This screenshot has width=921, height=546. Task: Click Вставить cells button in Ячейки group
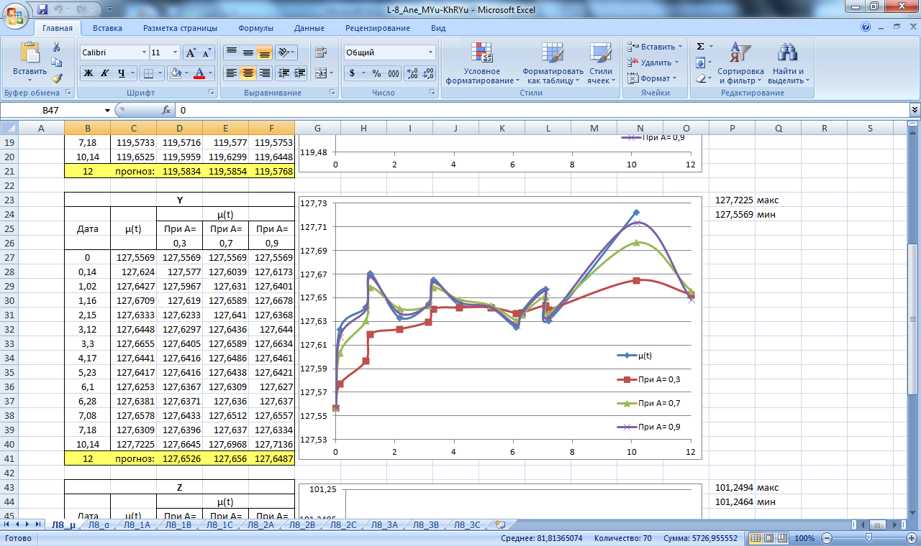655,46
